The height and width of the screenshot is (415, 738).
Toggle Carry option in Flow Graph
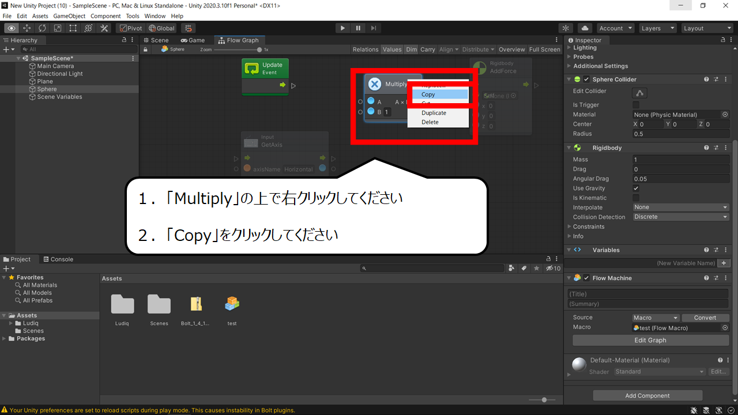click(428, 50)
